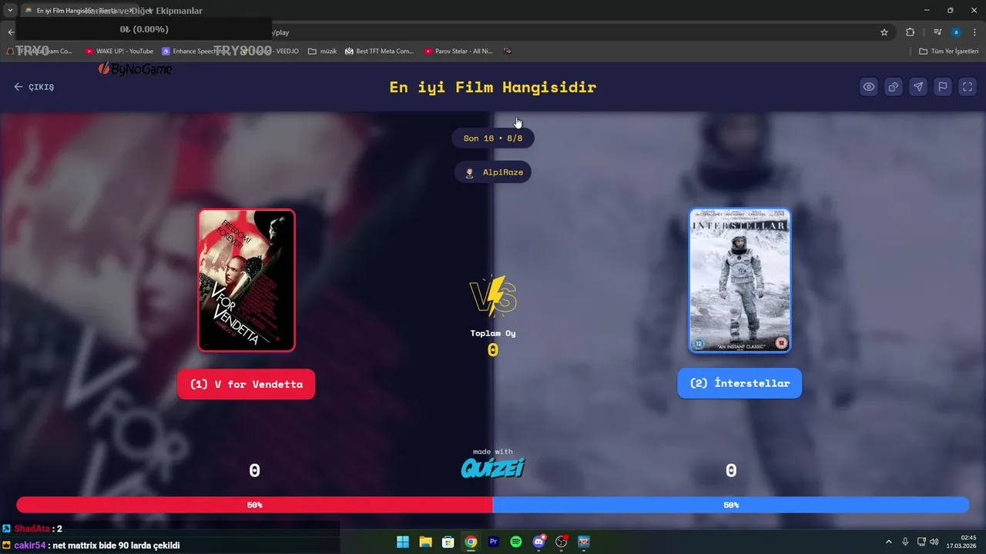This screenshot has width=986, height=554.
Task: Click Google Chrome taskbar icon
Action: coord(471,542)
